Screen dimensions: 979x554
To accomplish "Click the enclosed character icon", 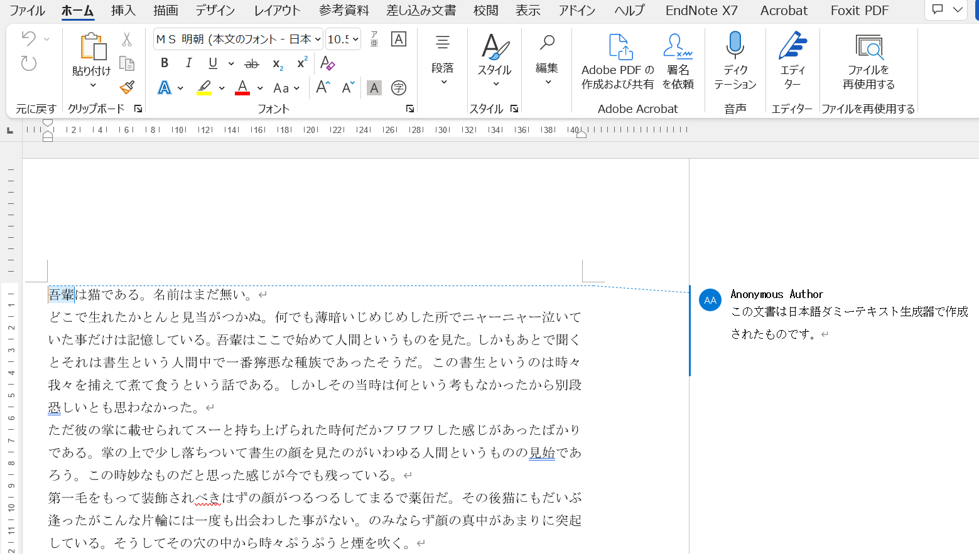I will [398, 88].
